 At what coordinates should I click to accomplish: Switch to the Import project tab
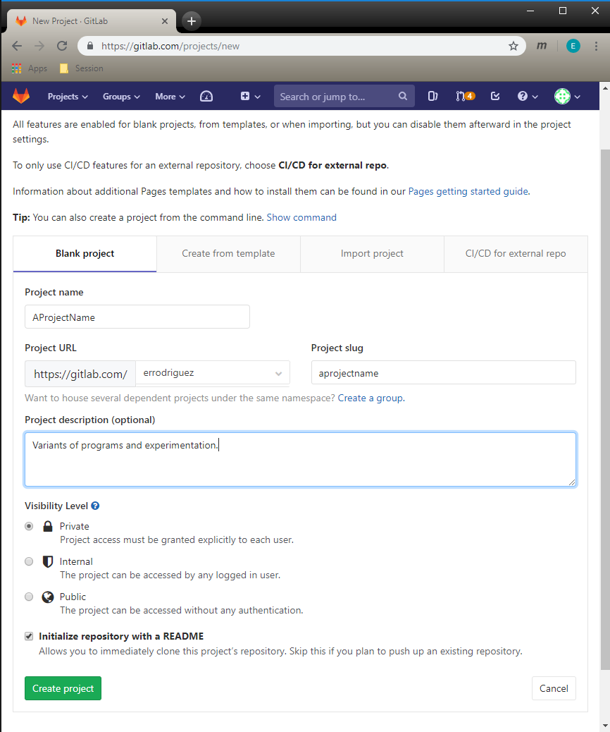coord(372,254)
